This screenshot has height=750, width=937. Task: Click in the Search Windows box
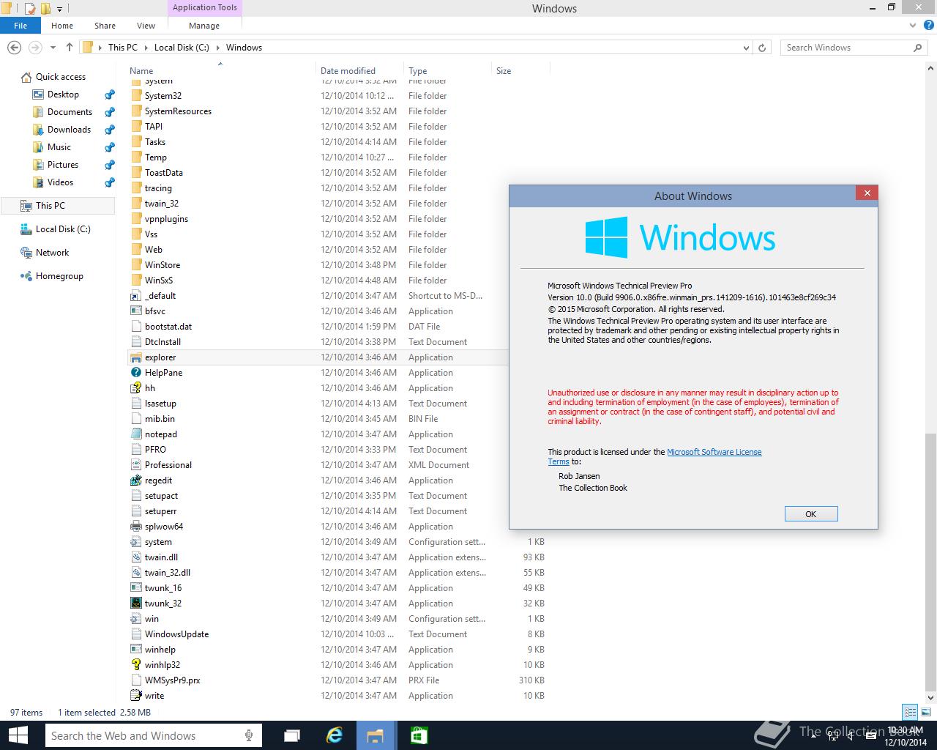[x=845, y=48]
